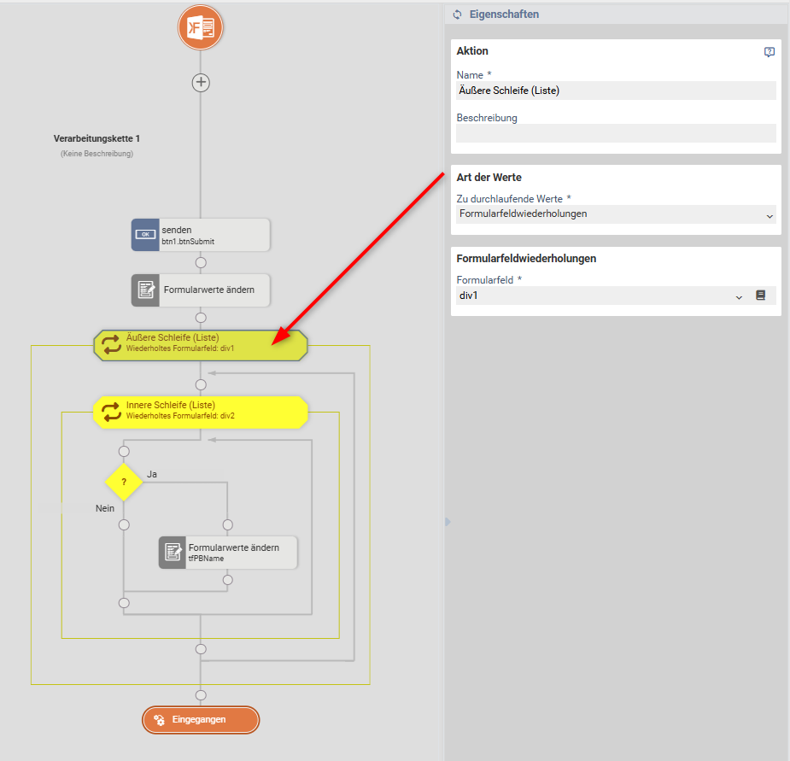Click the (Keine Beschreibung) text
Viewport: 790px width, 761px height.
[x=97, y=154]
